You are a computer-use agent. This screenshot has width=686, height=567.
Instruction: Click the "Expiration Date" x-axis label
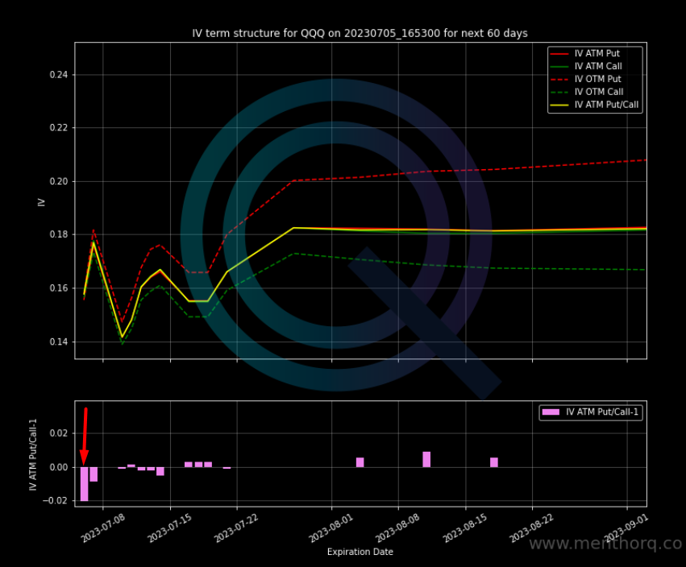(360, 553)
